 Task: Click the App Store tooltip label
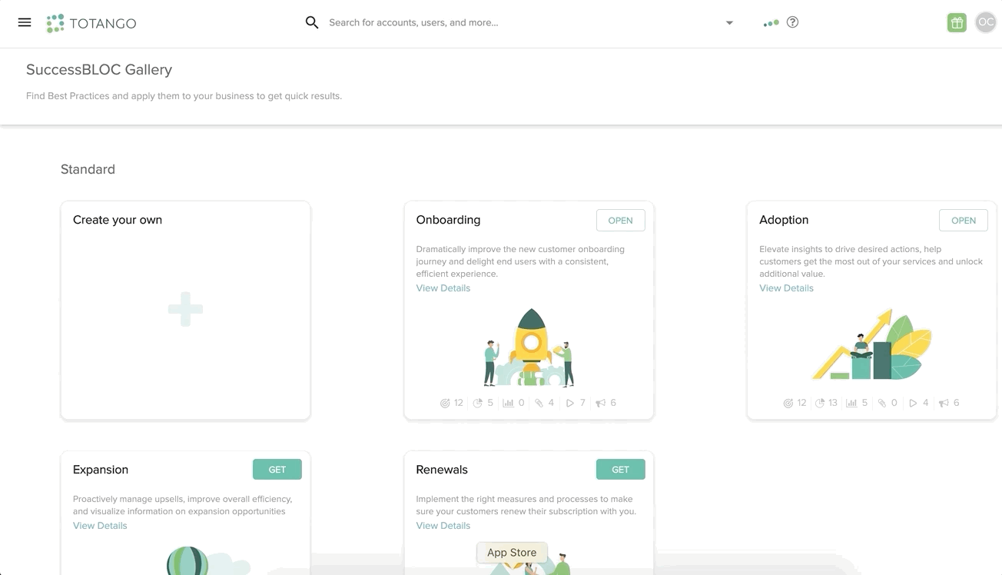[512, 553]
